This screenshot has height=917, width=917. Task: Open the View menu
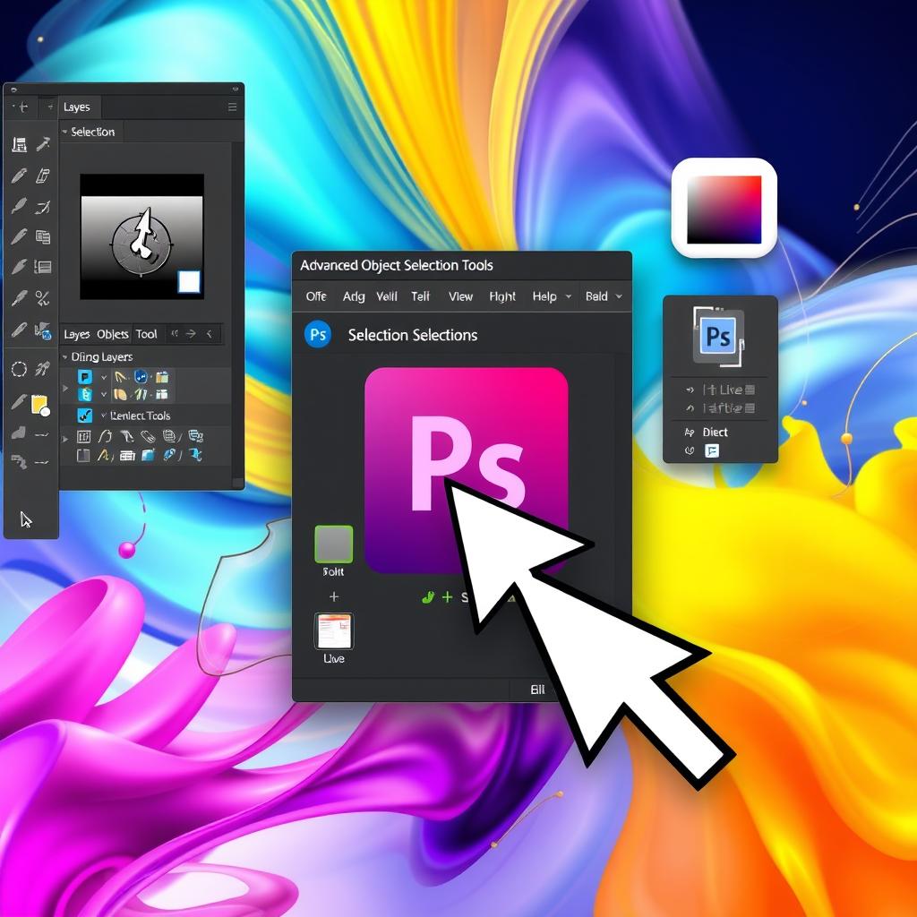[461, 296]
